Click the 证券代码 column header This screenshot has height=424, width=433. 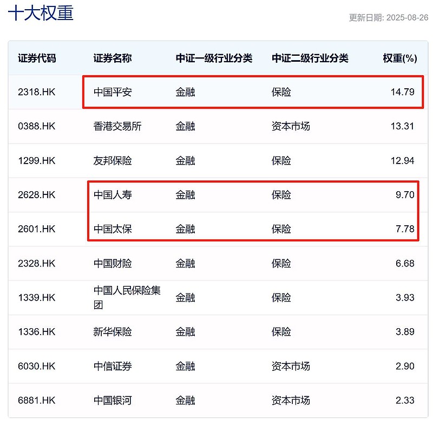[37, 58]
